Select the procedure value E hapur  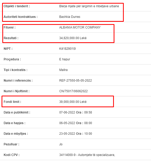click(65, 59)
